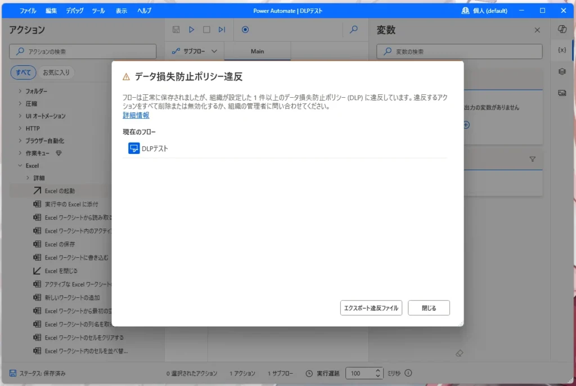
Task: Open the ツール menu
Action: pos(98,11)
